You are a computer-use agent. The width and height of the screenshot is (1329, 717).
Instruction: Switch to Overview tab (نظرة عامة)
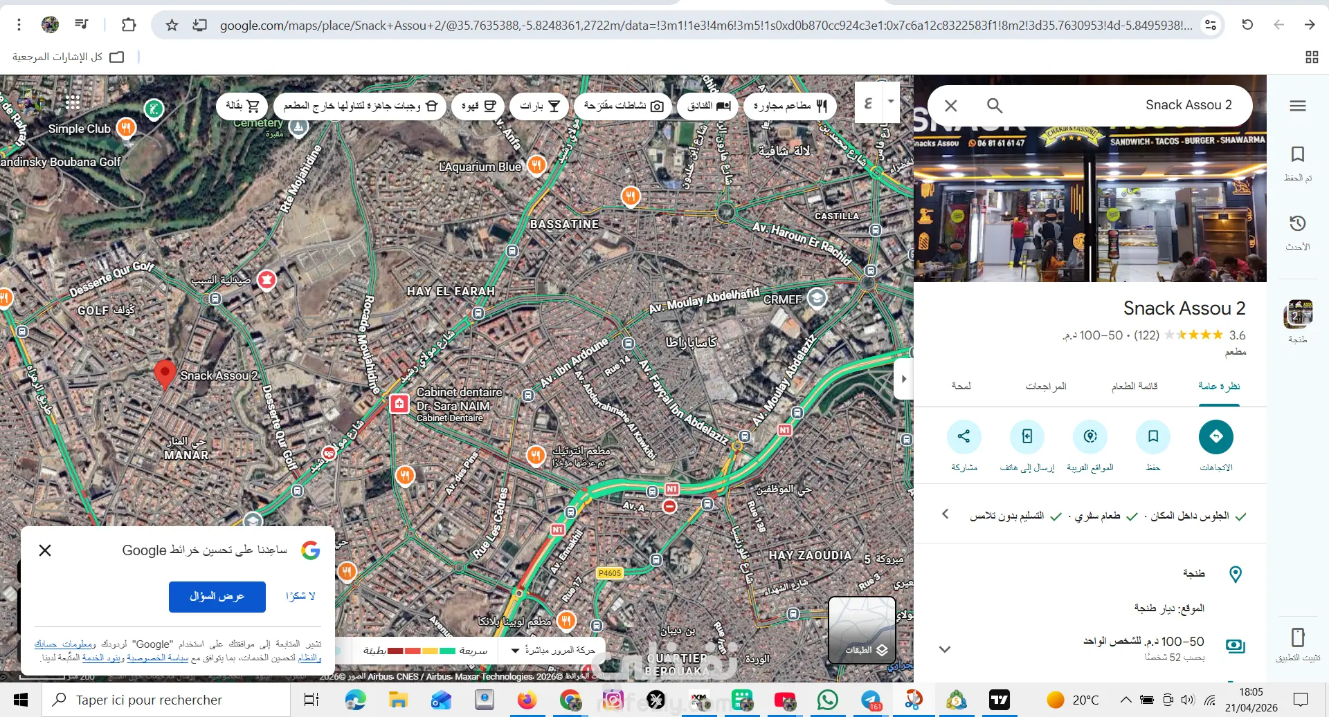1219,387
